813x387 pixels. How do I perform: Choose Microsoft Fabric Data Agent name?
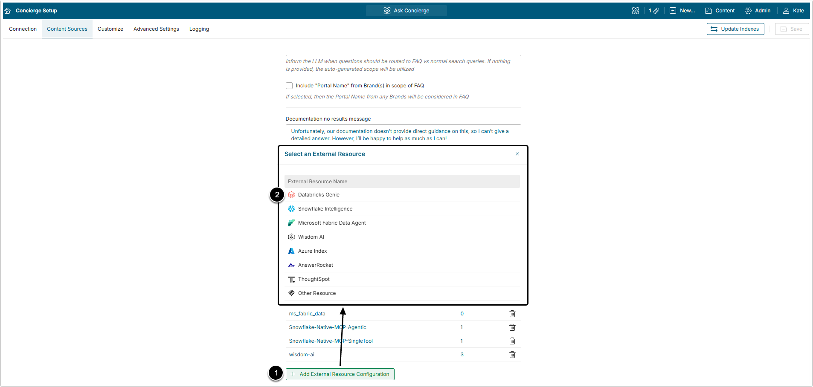332,223
